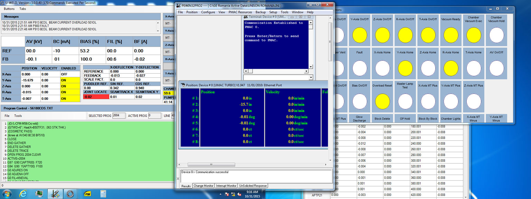Open the Program Control Tools menu

[18, 116]
